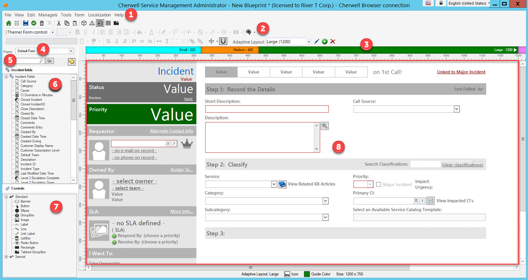
Task: Open the View menu
Action: (19, 15)
